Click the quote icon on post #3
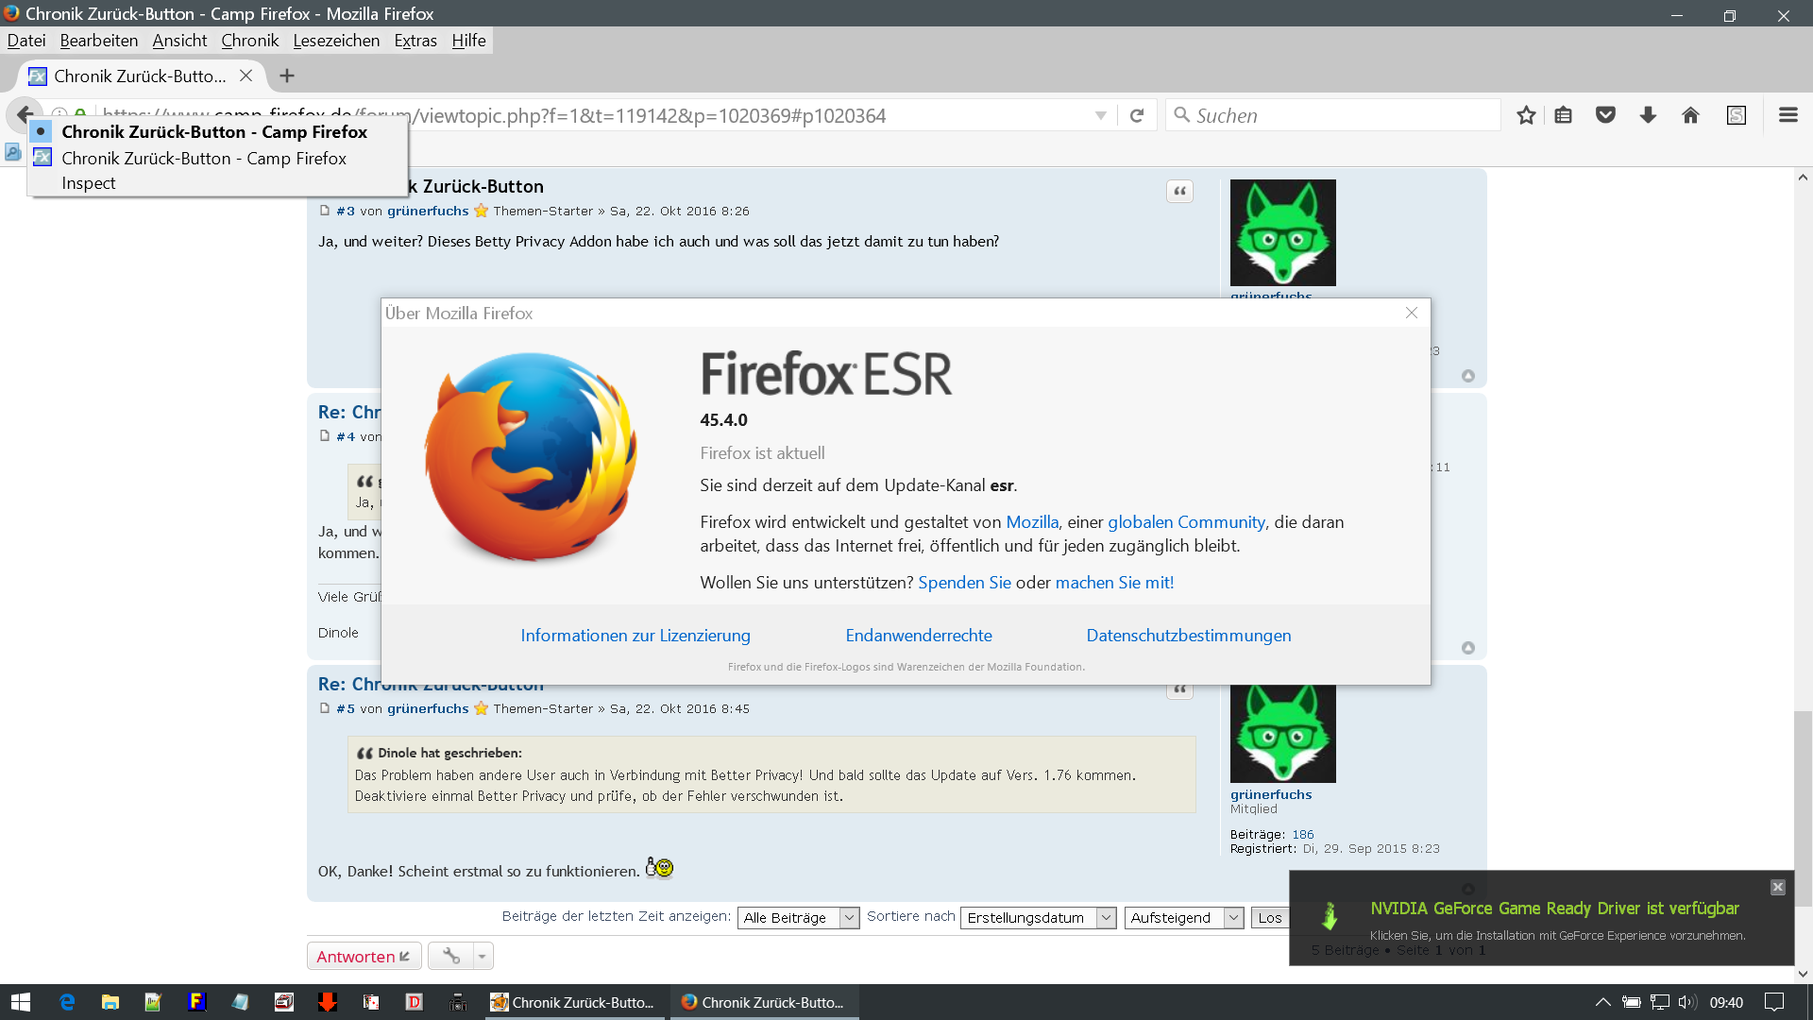Screen dimensions: 1813x1020 (1179, 192)
